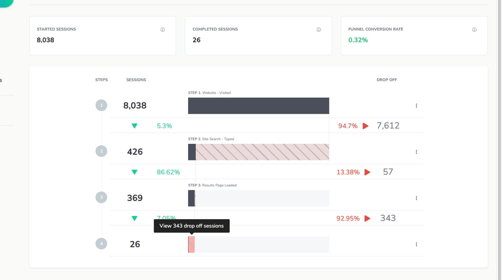Click the 94.7% drop off percentage
The image size is (502, 280).
click(348, 126)
